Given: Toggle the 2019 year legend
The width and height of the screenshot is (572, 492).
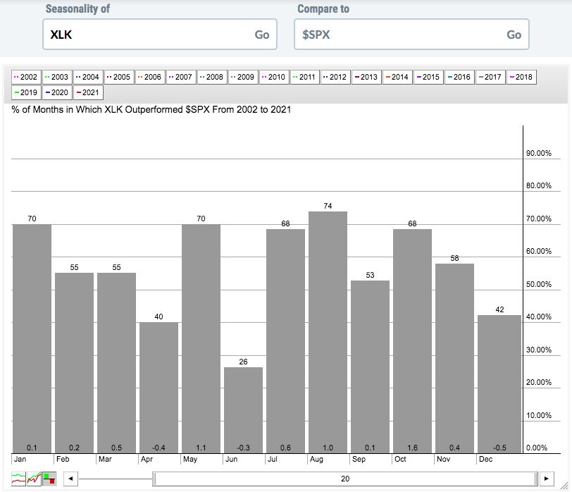Looking at the screenshot, I should pos(26,92).
